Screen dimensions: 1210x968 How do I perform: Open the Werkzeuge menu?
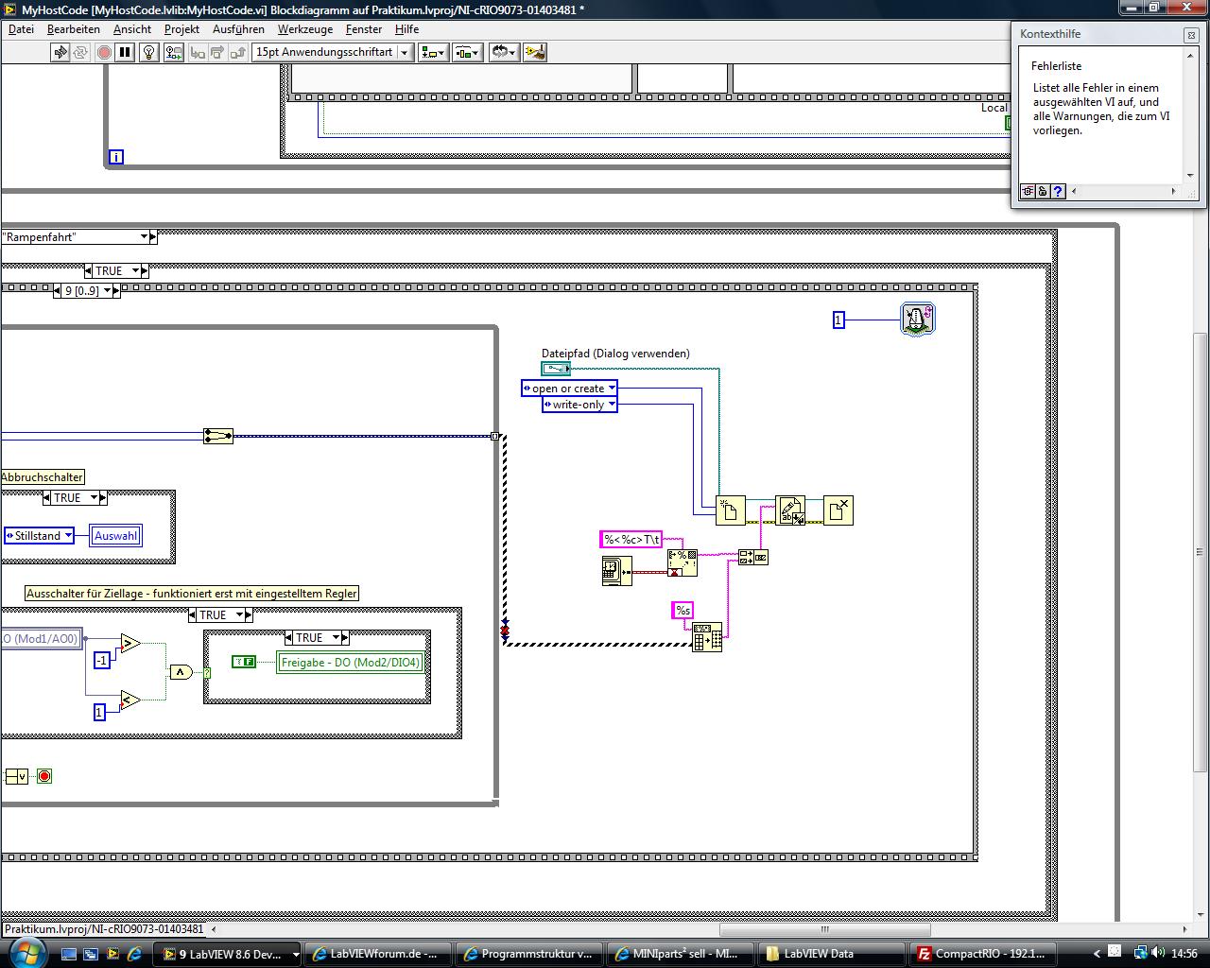click(304, 29)
